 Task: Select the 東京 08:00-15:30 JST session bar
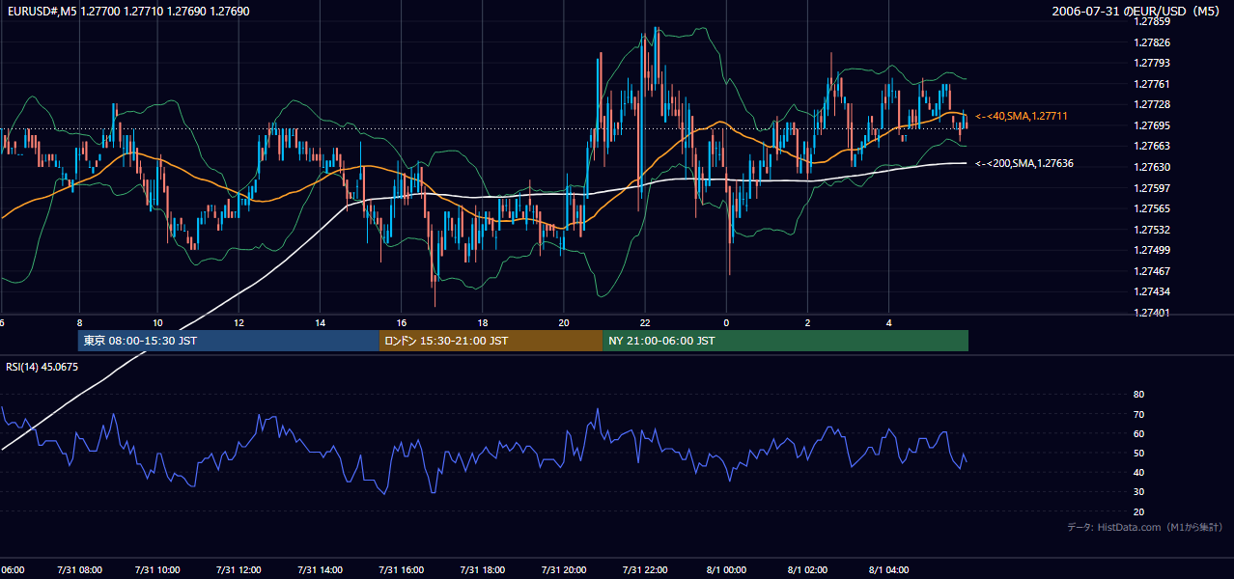pos(229,341)
